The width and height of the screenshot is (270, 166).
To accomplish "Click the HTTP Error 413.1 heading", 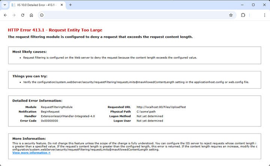I will [x=55, y=30].
